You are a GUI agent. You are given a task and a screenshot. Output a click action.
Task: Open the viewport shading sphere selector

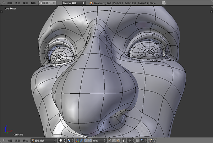point(61,141)
